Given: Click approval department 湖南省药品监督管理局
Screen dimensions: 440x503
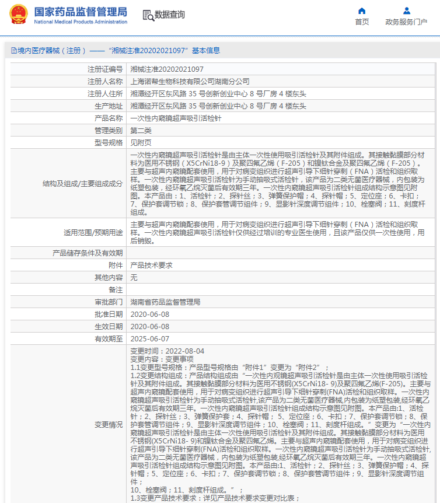Looking at the screenshot, I should (165, 302).
